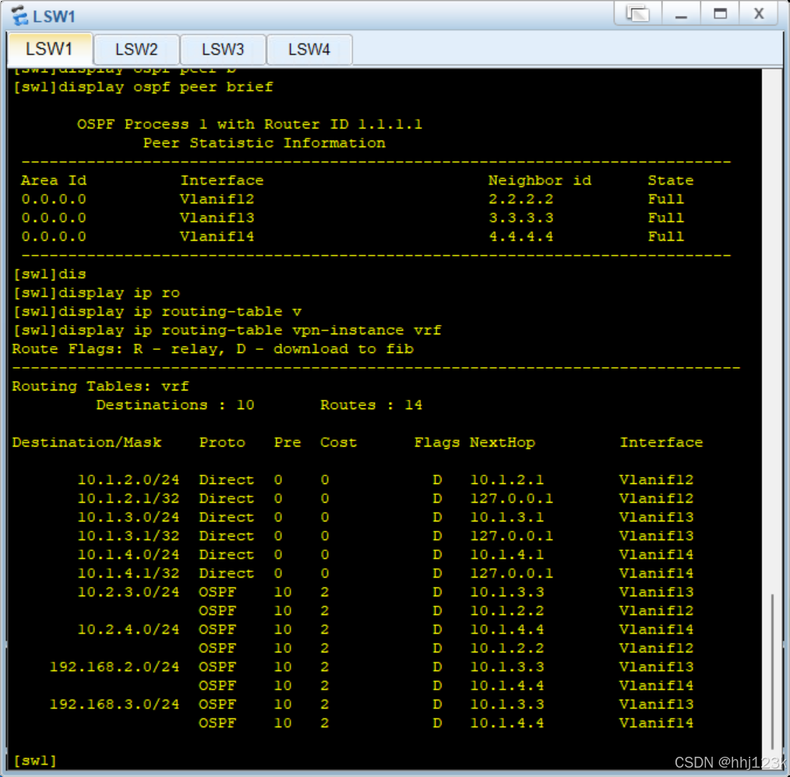
Task: Click neighbor id 3.3.3.3
Action: coord(521,217)
